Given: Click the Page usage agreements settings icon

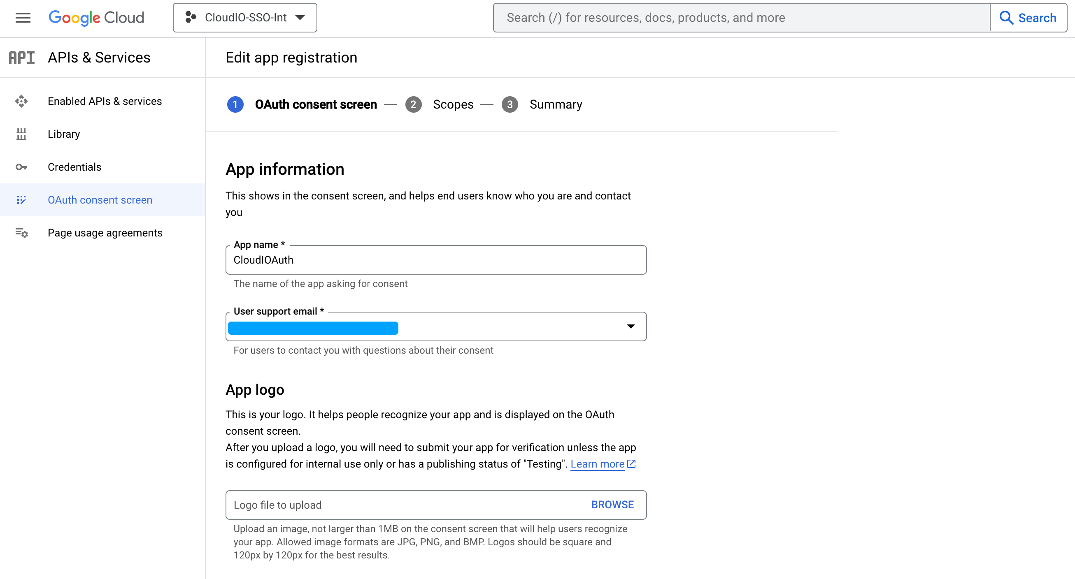Looking at the screenshot, I should point(21,233).
